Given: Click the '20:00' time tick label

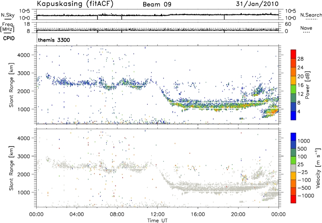Looking at the screenshot, I should tap(238, 215).
